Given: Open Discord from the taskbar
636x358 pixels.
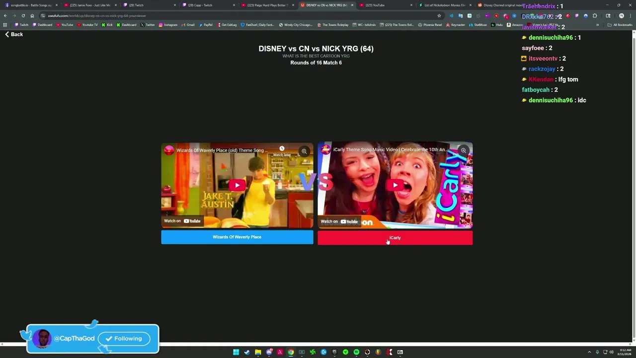Looking at the screenshot, I should (269, 352).
